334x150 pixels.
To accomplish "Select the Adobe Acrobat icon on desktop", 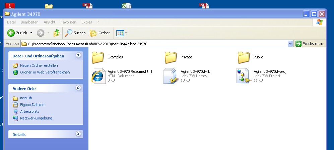I will click(x=10, y=6).
